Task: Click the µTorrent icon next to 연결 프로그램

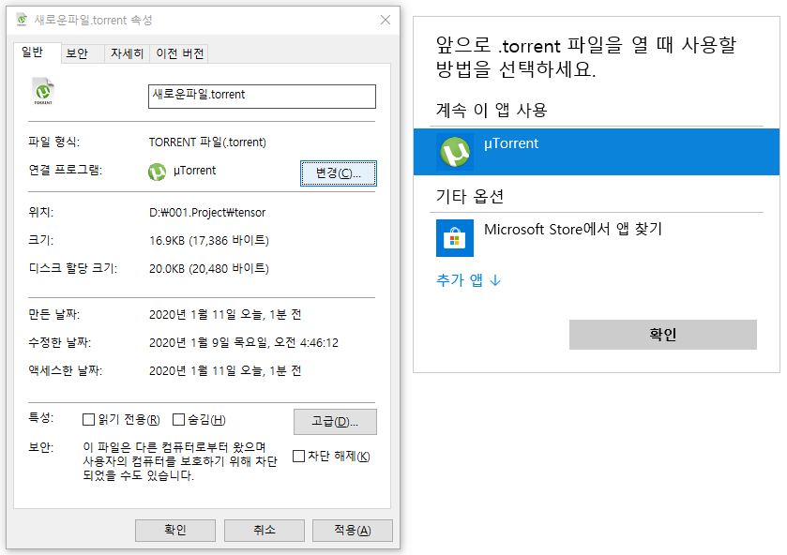Action: click(157, 172)
